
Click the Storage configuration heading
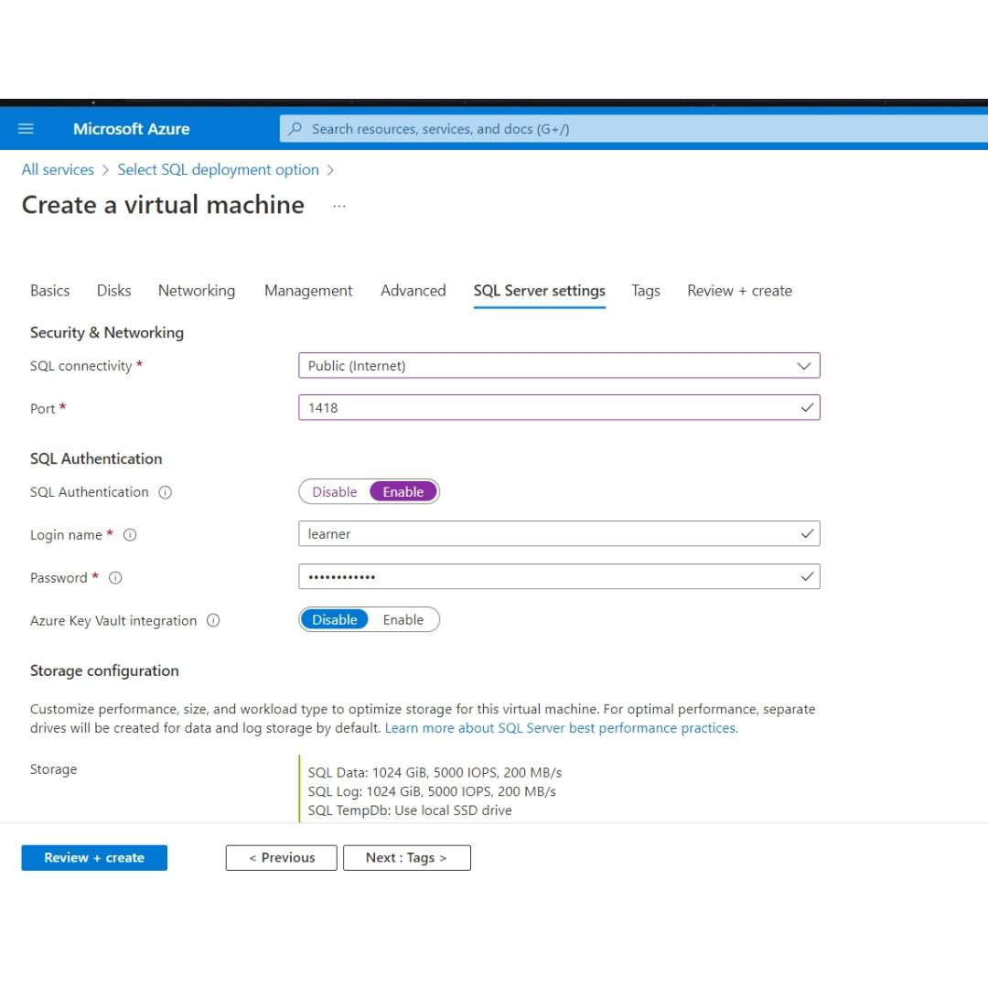tap(104, 671)
